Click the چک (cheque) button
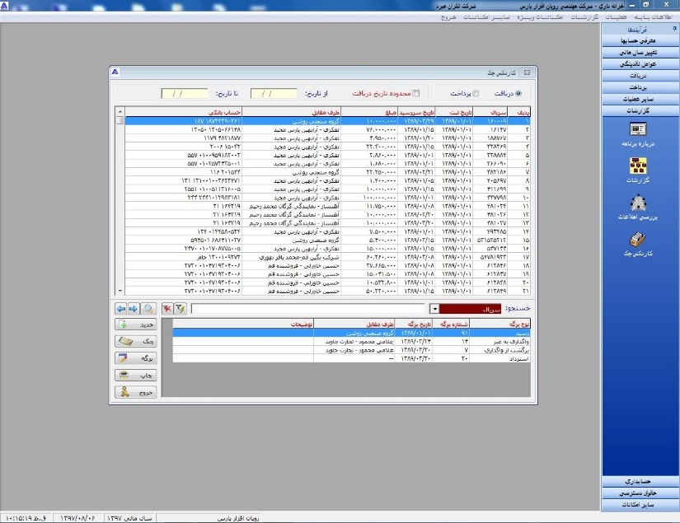 (136, 342)
